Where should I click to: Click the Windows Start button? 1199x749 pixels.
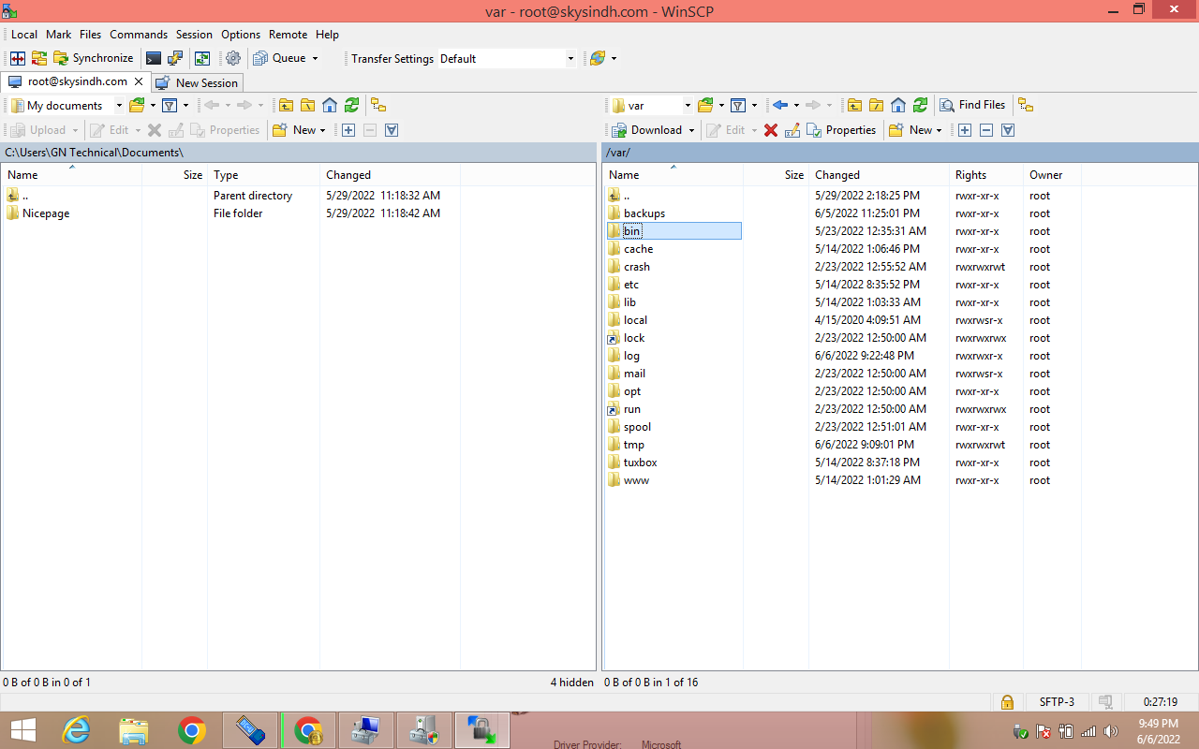coord(22,730)
